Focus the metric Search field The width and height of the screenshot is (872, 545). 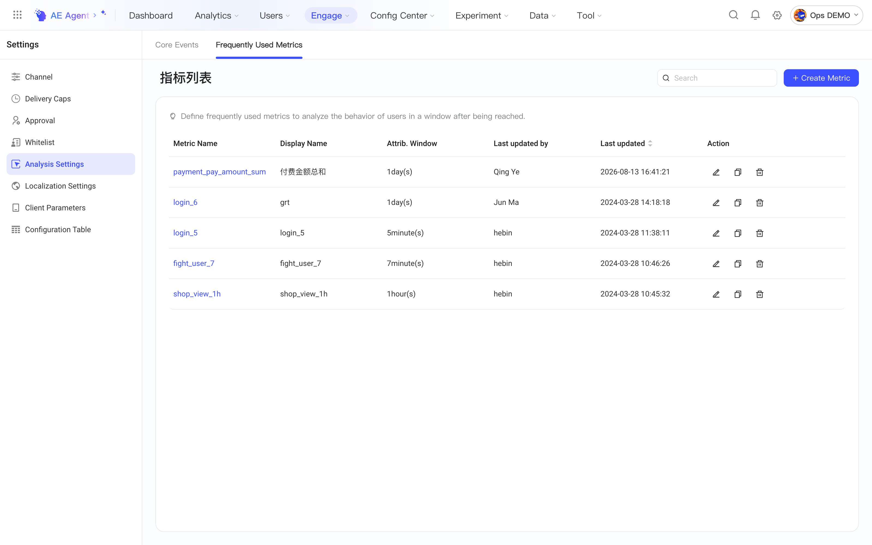(717, 78)
